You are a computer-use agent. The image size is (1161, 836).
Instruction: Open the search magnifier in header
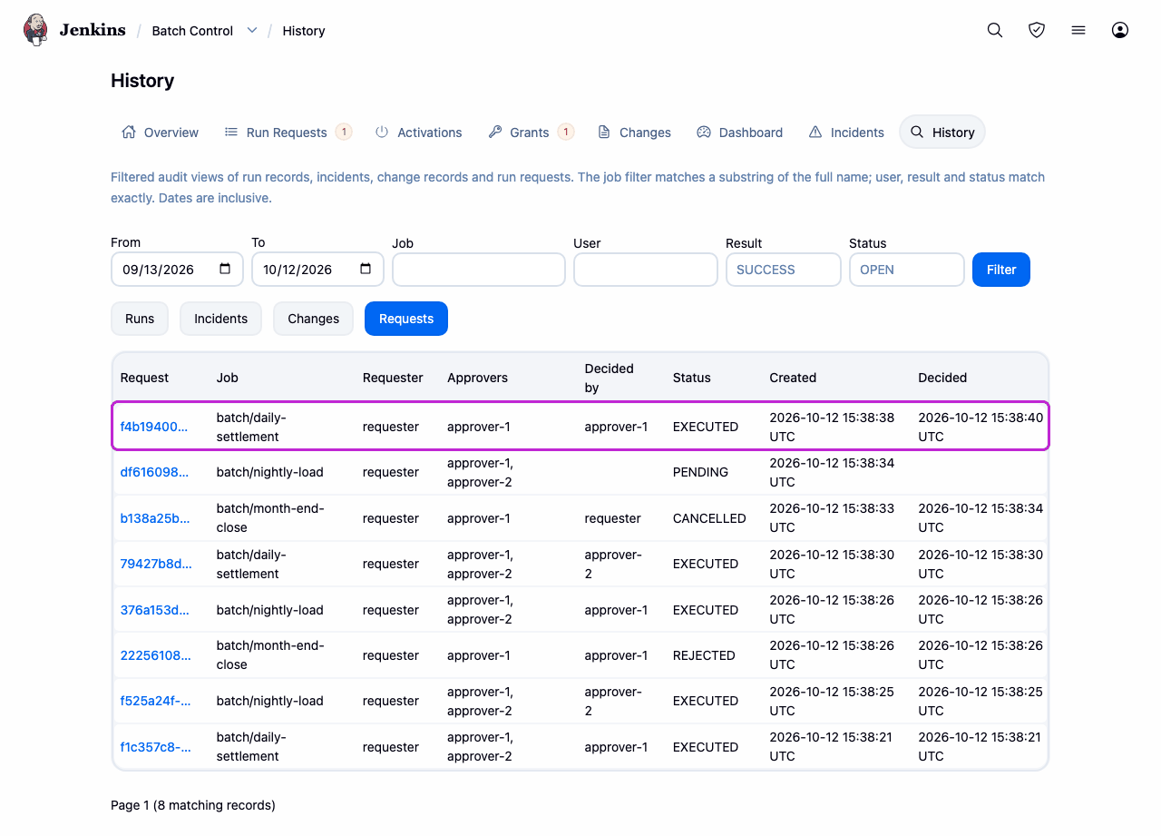(995, 30)
